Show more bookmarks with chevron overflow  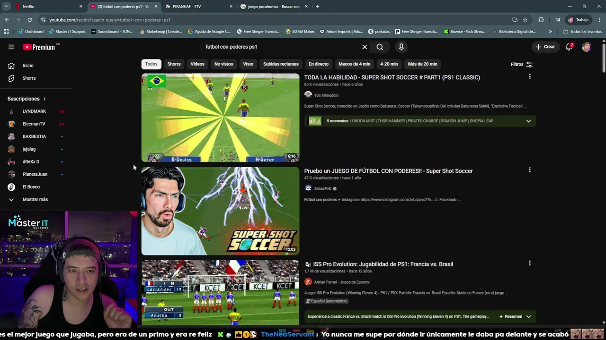[x=550, y=32]
